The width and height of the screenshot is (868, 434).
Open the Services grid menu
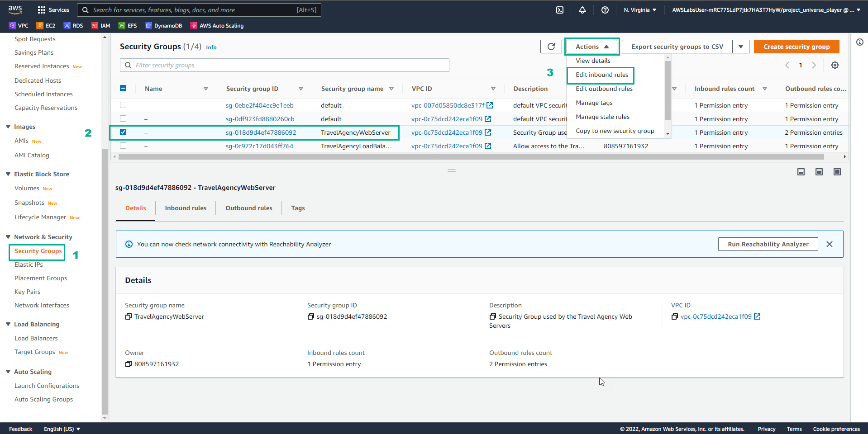53,10
